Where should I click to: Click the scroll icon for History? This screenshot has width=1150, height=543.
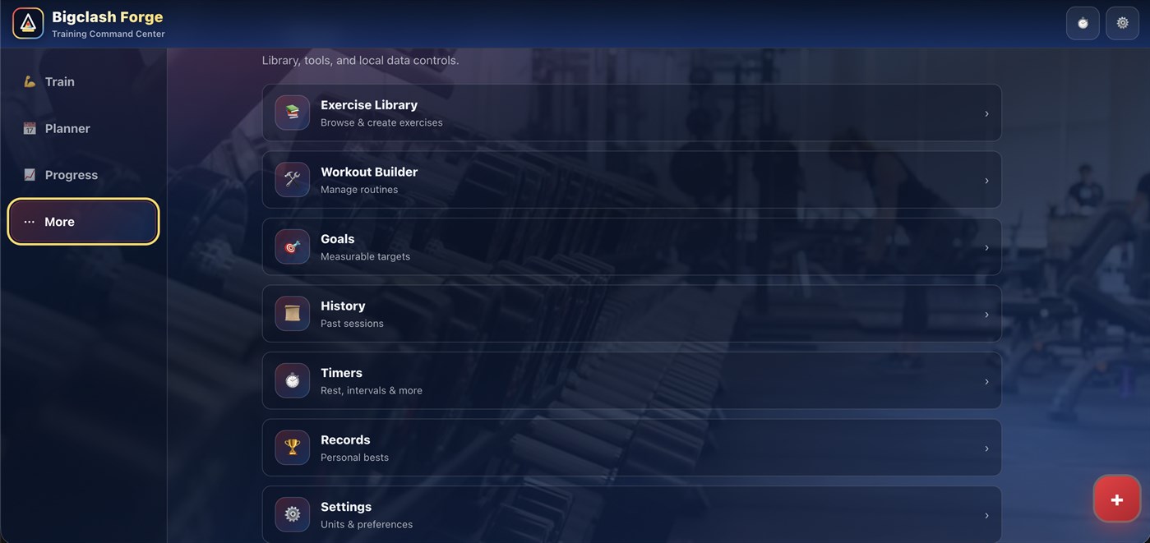coord(292,314)
